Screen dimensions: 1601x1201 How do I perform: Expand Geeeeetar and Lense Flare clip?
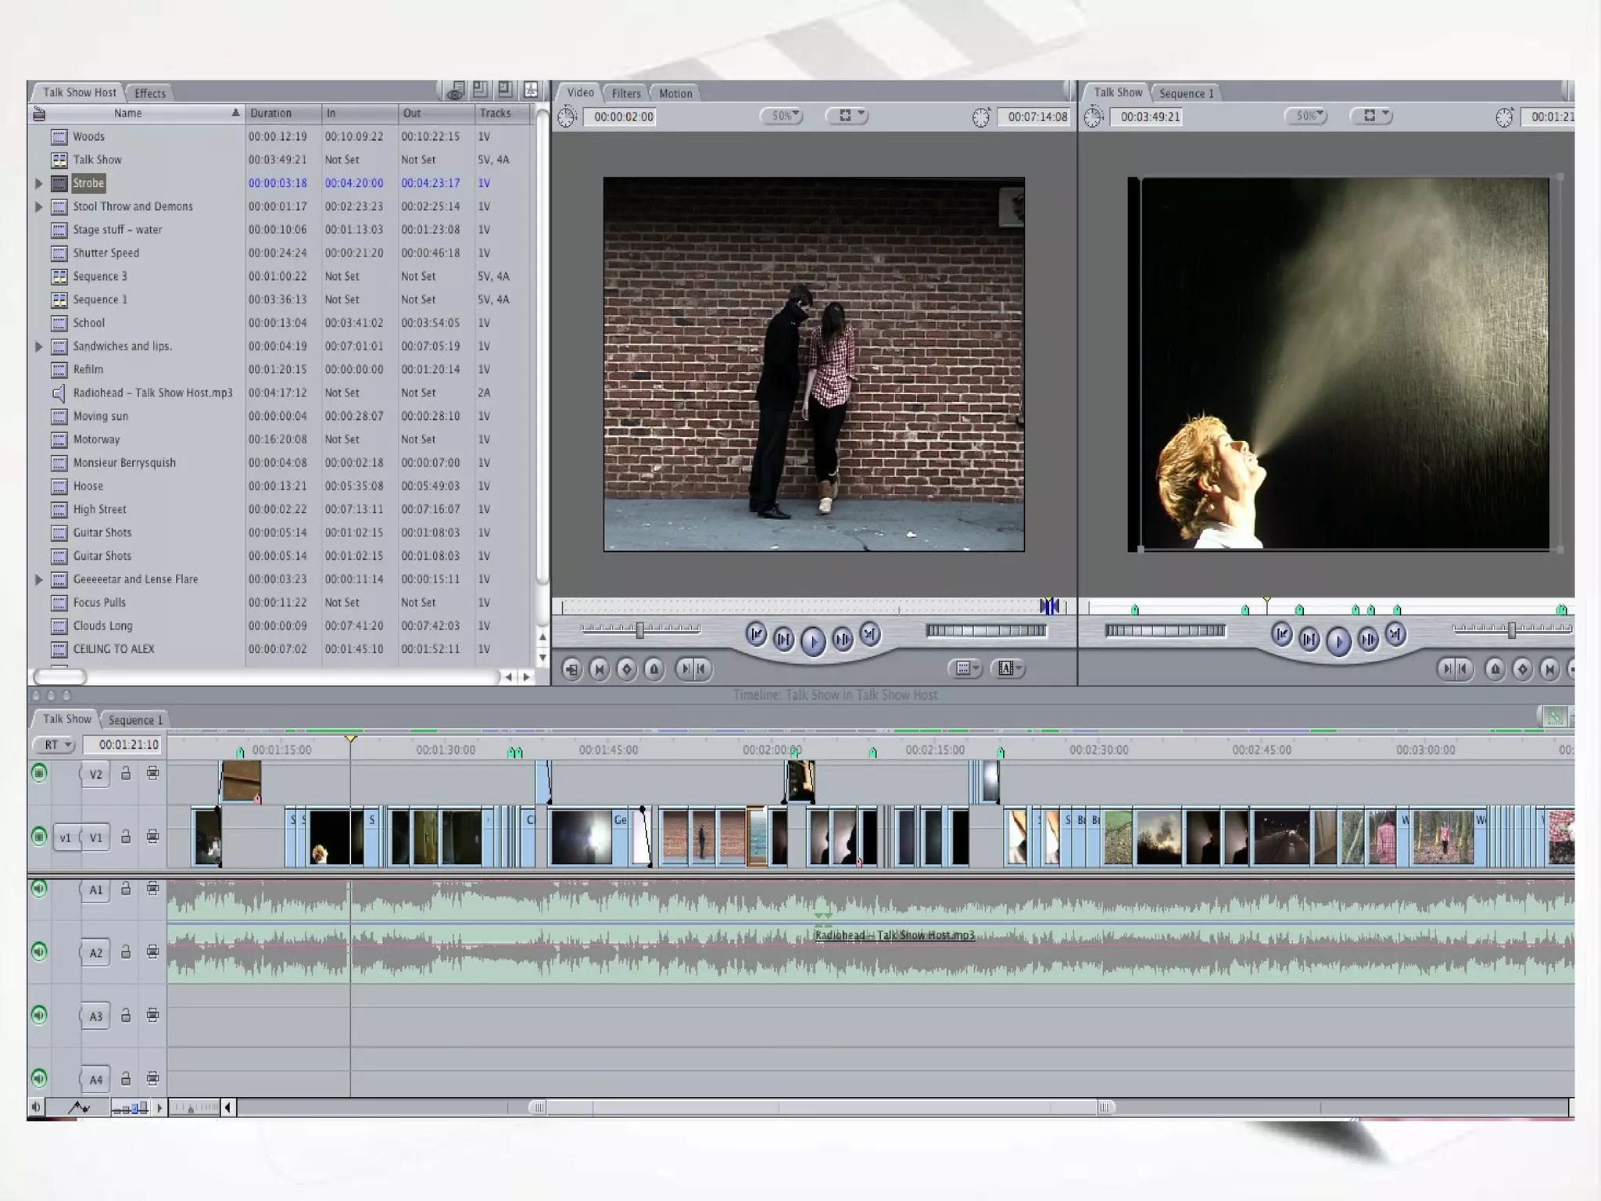[38, 579]
